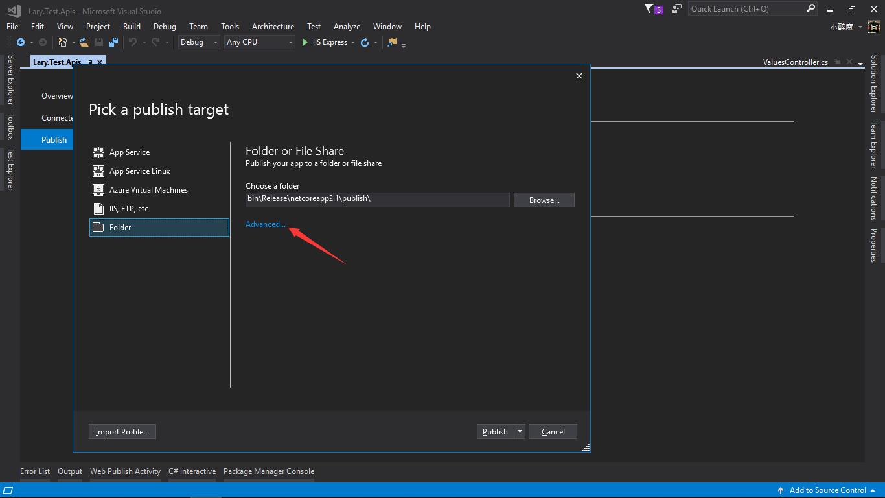The width and height of the screenshot is (885, 498).
Task: Click the Find in Files toolbar icon
Action: click(392, 42)
